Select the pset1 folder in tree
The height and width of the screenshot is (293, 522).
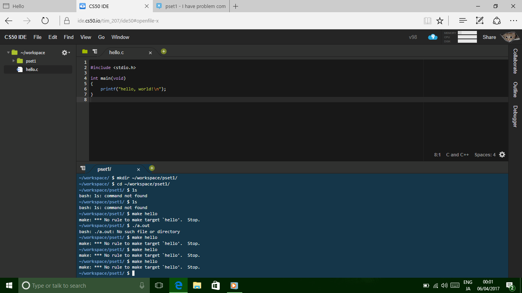31,61
